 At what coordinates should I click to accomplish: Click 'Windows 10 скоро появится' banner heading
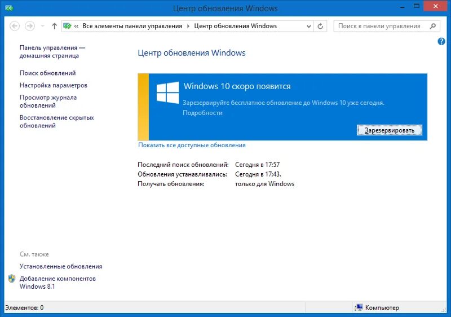coord(237,86)
